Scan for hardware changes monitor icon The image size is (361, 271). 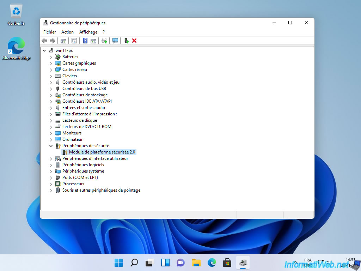[115, 41]
